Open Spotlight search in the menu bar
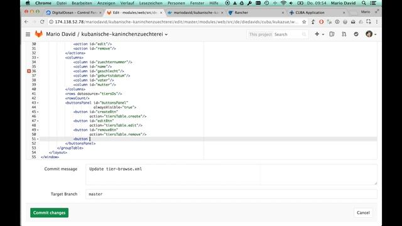This screenshot has height=226, width=402. click(x=364, y=3)
